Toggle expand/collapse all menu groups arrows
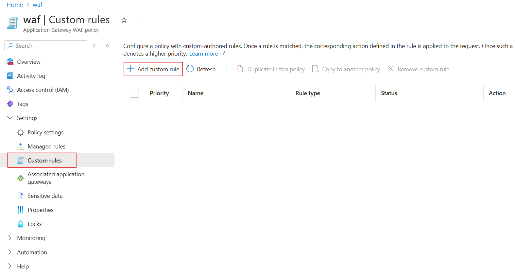Image resolution: width=515 pixels, height=275 pixels. [94, 46]
